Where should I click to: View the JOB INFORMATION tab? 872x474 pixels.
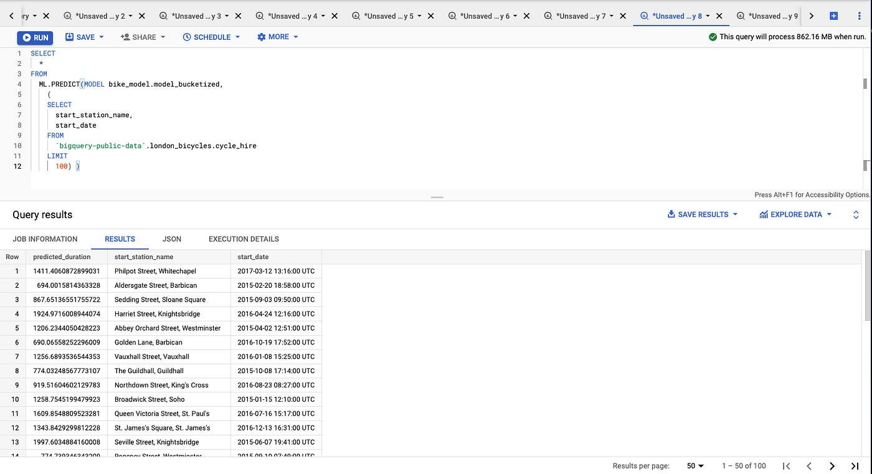45,239
